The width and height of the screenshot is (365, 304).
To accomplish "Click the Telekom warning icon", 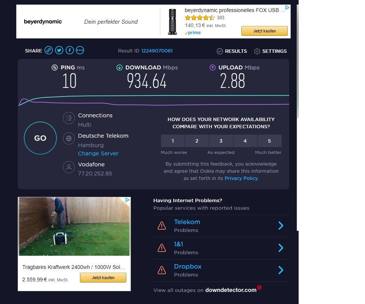I will pos(162,226).
